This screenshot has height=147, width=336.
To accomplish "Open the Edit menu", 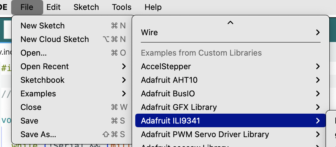I will point(53,7).
